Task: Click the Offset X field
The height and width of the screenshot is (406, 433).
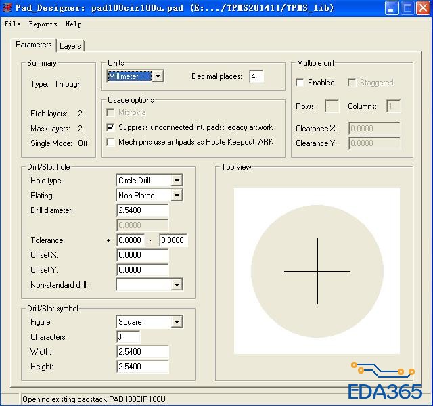Action: click(143, 255)
